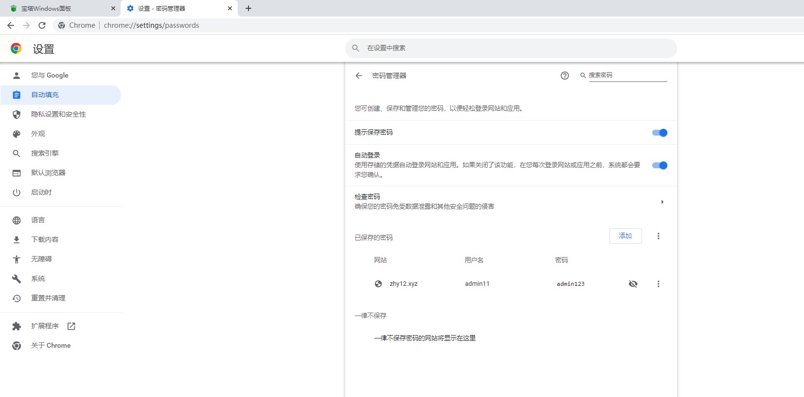The image size is (804, 397).
Task: Click the browser back arrow
Action: [x=11, y=25]
